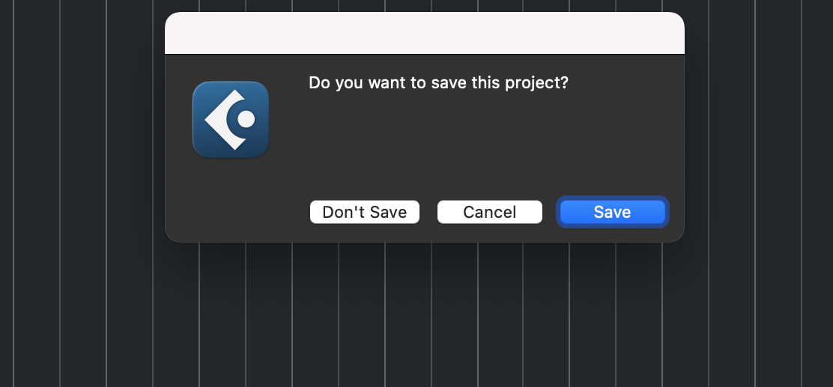Select the blue Cubase logo in the dialog

point(231,120)
